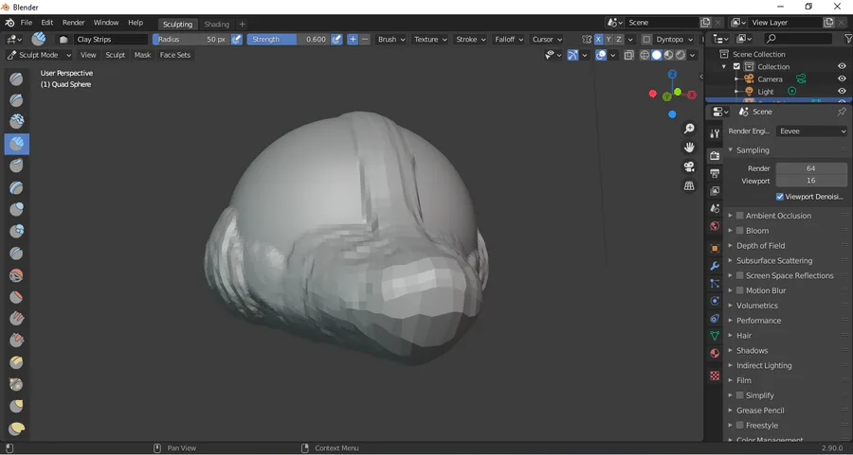
Task: Open the Face Sets menu
Action: [x=175, y=55]
